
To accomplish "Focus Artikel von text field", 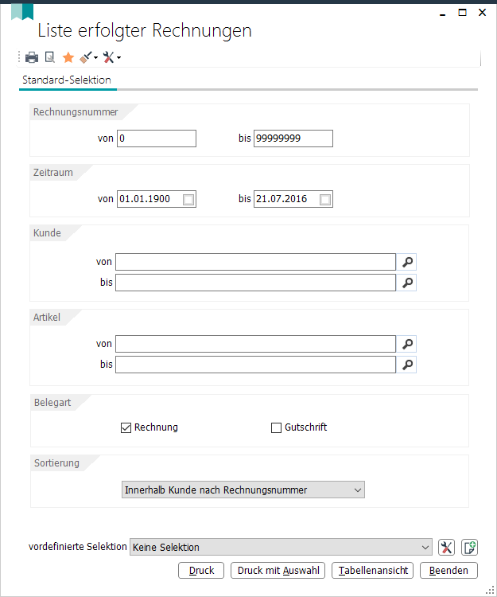I will (x=255, y=344).
